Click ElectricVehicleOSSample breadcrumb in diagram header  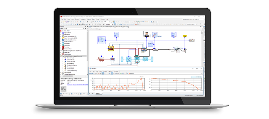coord(96,29)
